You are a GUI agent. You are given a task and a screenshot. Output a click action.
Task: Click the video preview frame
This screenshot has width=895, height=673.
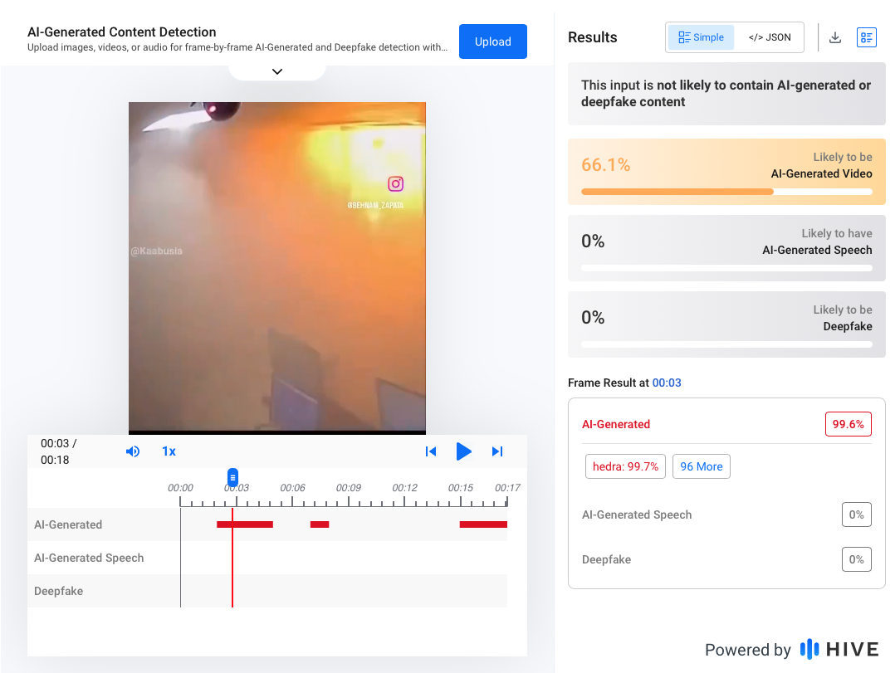click(276, 266)
